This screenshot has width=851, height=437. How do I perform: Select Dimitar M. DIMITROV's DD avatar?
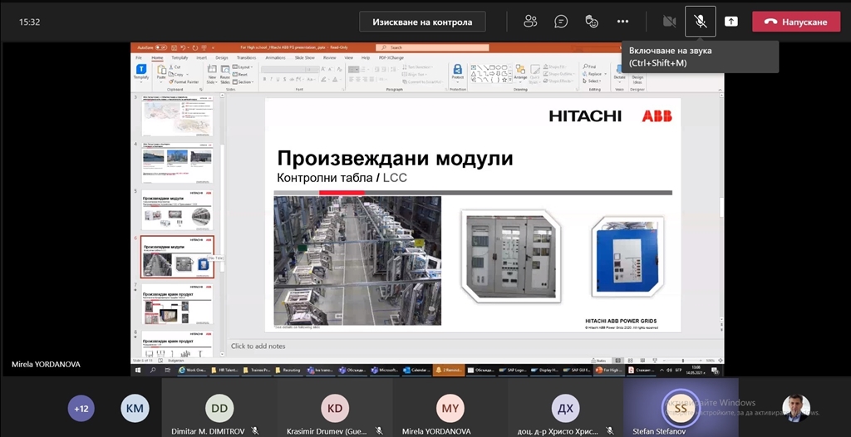(x=219, y=408)
